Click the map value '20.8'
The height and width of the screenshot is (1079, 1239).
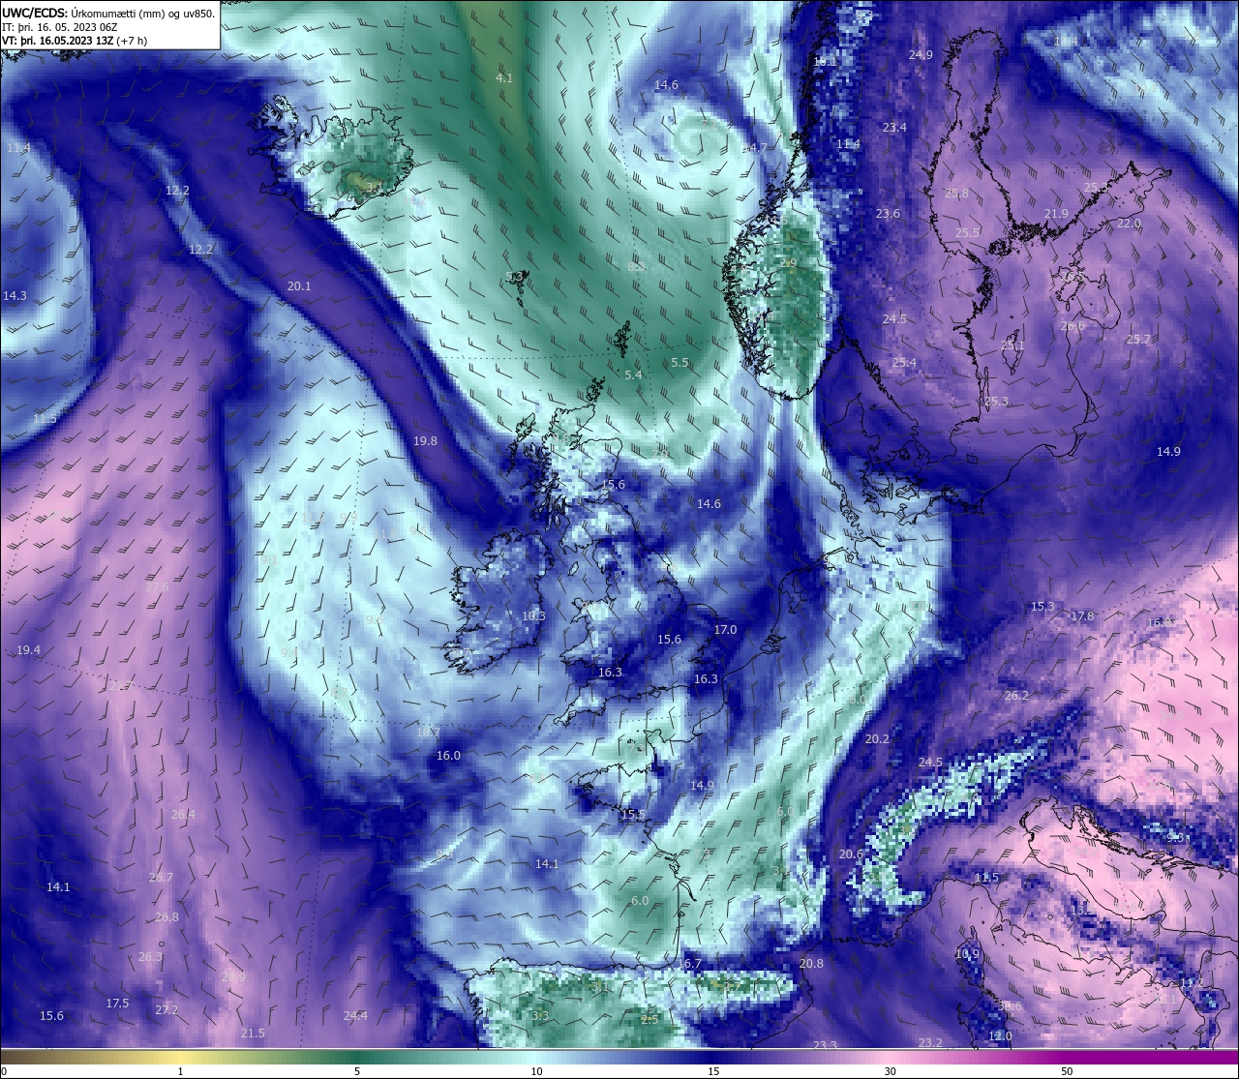pyautogui.click(x=811, y=964)
